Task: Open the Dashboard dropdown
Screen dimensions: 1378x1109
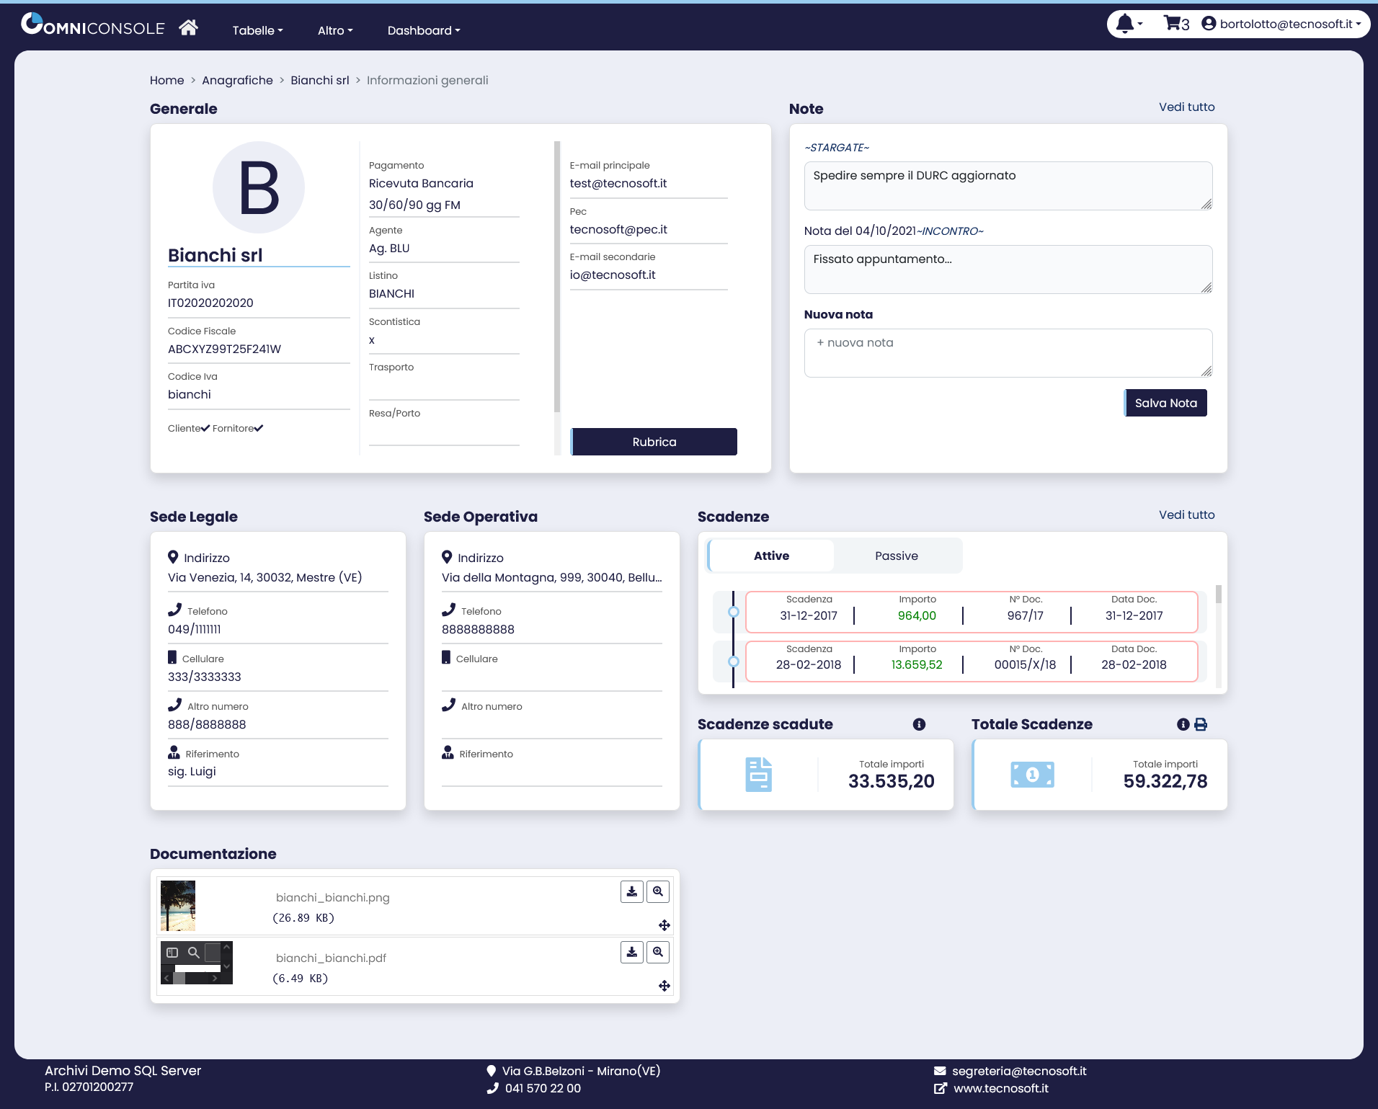Action: point(423,30)
